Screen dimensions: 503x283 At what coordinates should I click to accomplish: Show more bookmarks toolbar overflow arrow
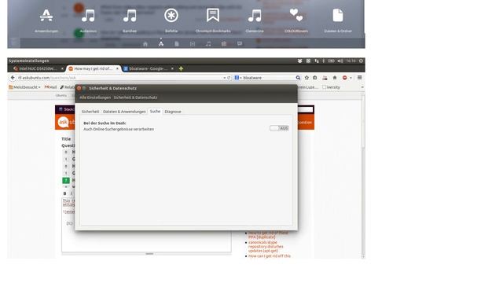pos(362,87)
